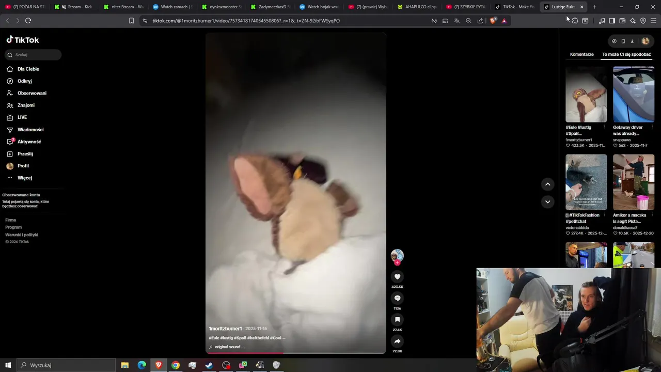Save video with the bookmark icon
Viewport: 661px width, 372px height.
(x=397, y=320)
